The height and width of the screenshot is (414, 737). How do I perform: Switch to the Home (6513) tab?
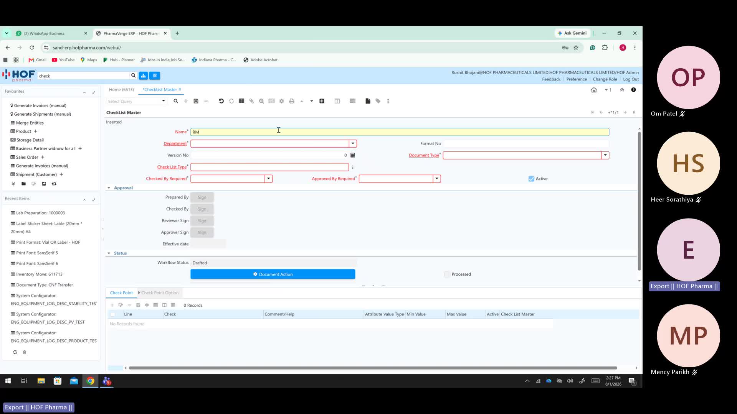pyautogui.click(x=121, y=90)
